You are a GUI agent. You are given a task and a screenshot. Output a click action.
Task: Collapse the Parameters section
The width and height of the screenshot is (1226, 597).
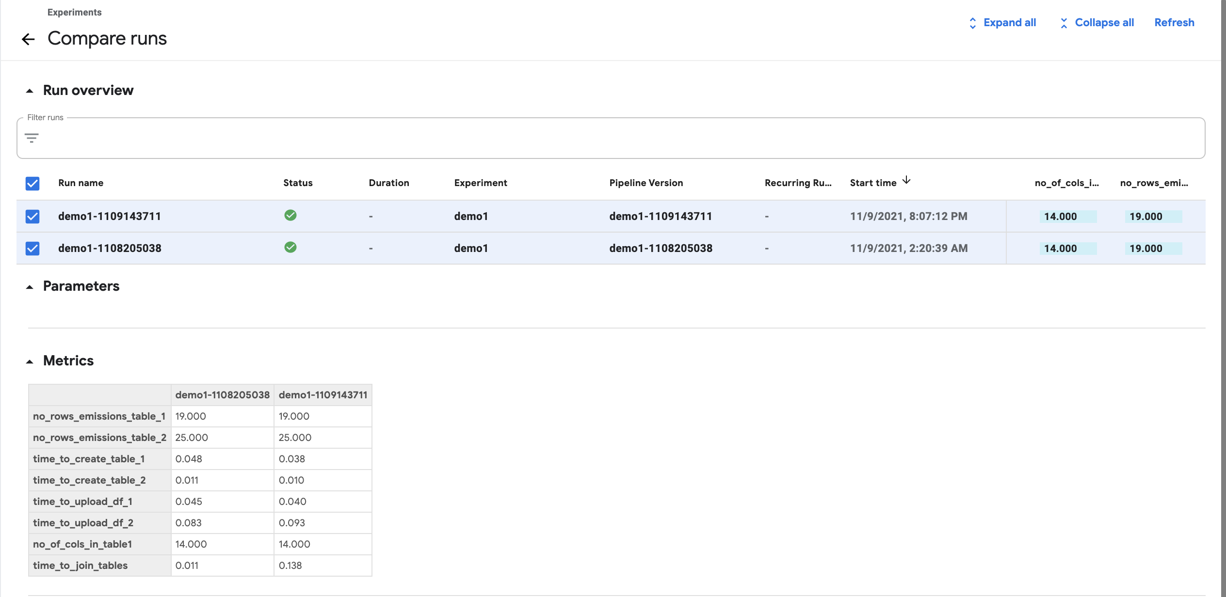(30, 287)
